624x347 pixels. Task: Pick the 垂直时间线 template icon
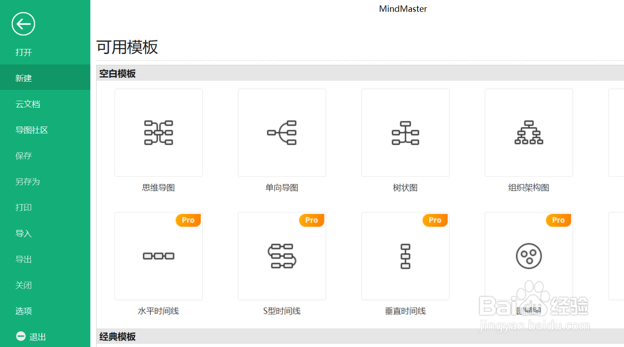click(405, 256)
